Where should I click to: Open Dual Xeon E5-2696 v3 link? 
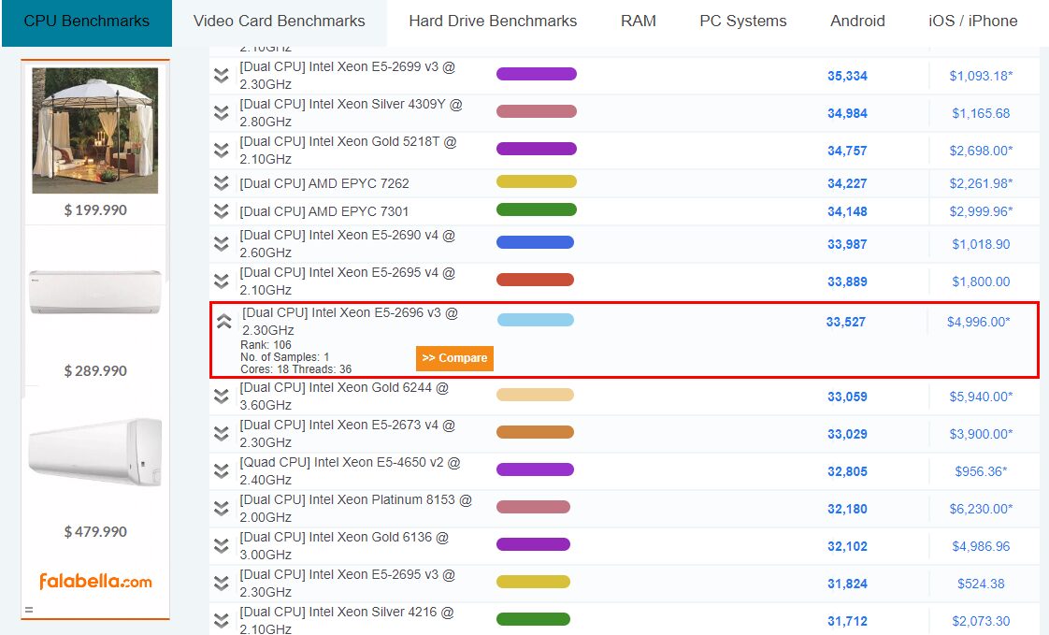point(350,322)
